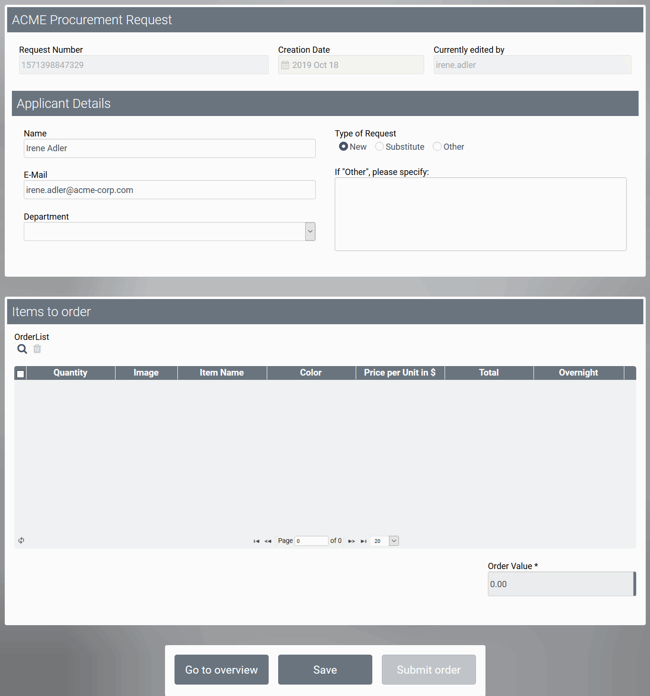This screenshot has width=650, height=696.
Task: Go to first page of order list
Action: tap(257, 541)
